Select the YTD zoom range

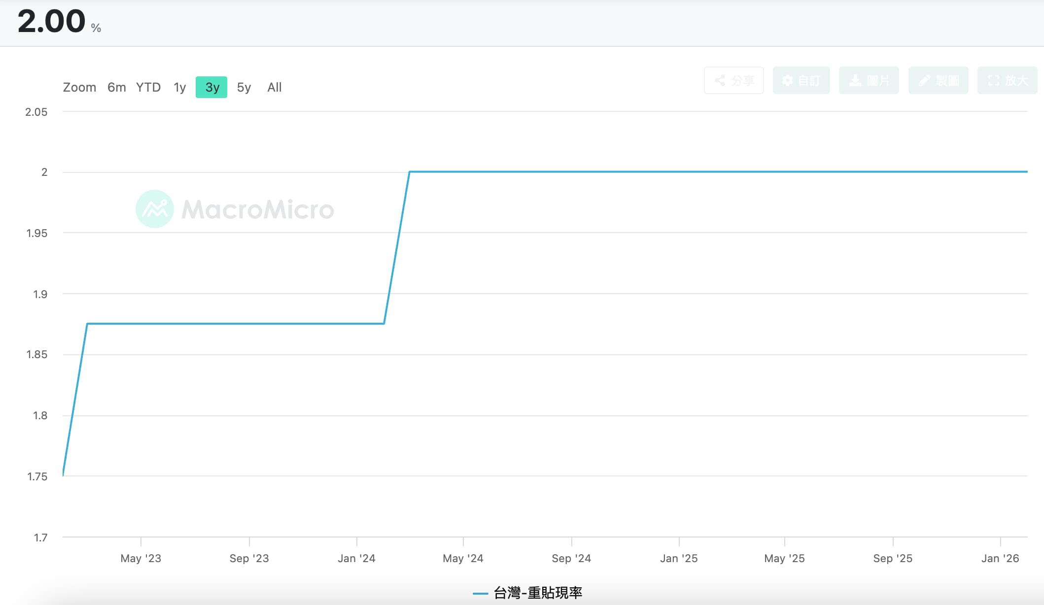[x=148, y=87]
